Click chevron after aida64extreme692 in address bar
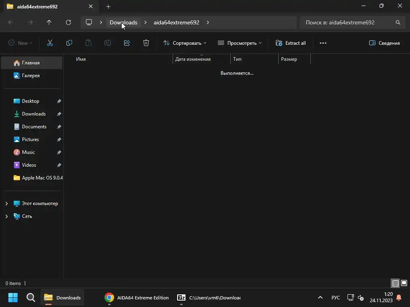 (x=208, y=22)
